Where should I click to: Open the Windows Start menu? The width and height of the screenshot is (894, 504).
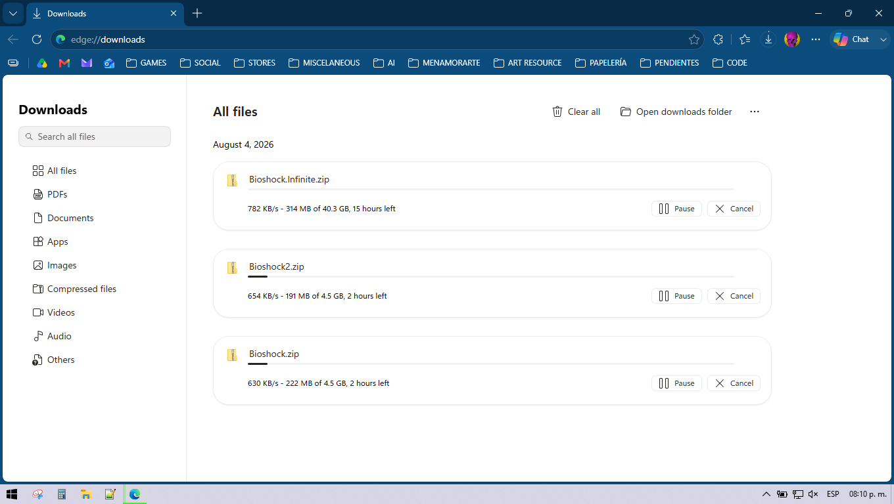coord(12,494)
